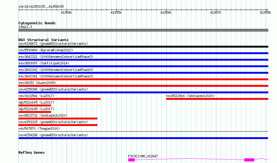Click the blue bar of nsv5530480
The image size is (277, 163).
point(143,53)
